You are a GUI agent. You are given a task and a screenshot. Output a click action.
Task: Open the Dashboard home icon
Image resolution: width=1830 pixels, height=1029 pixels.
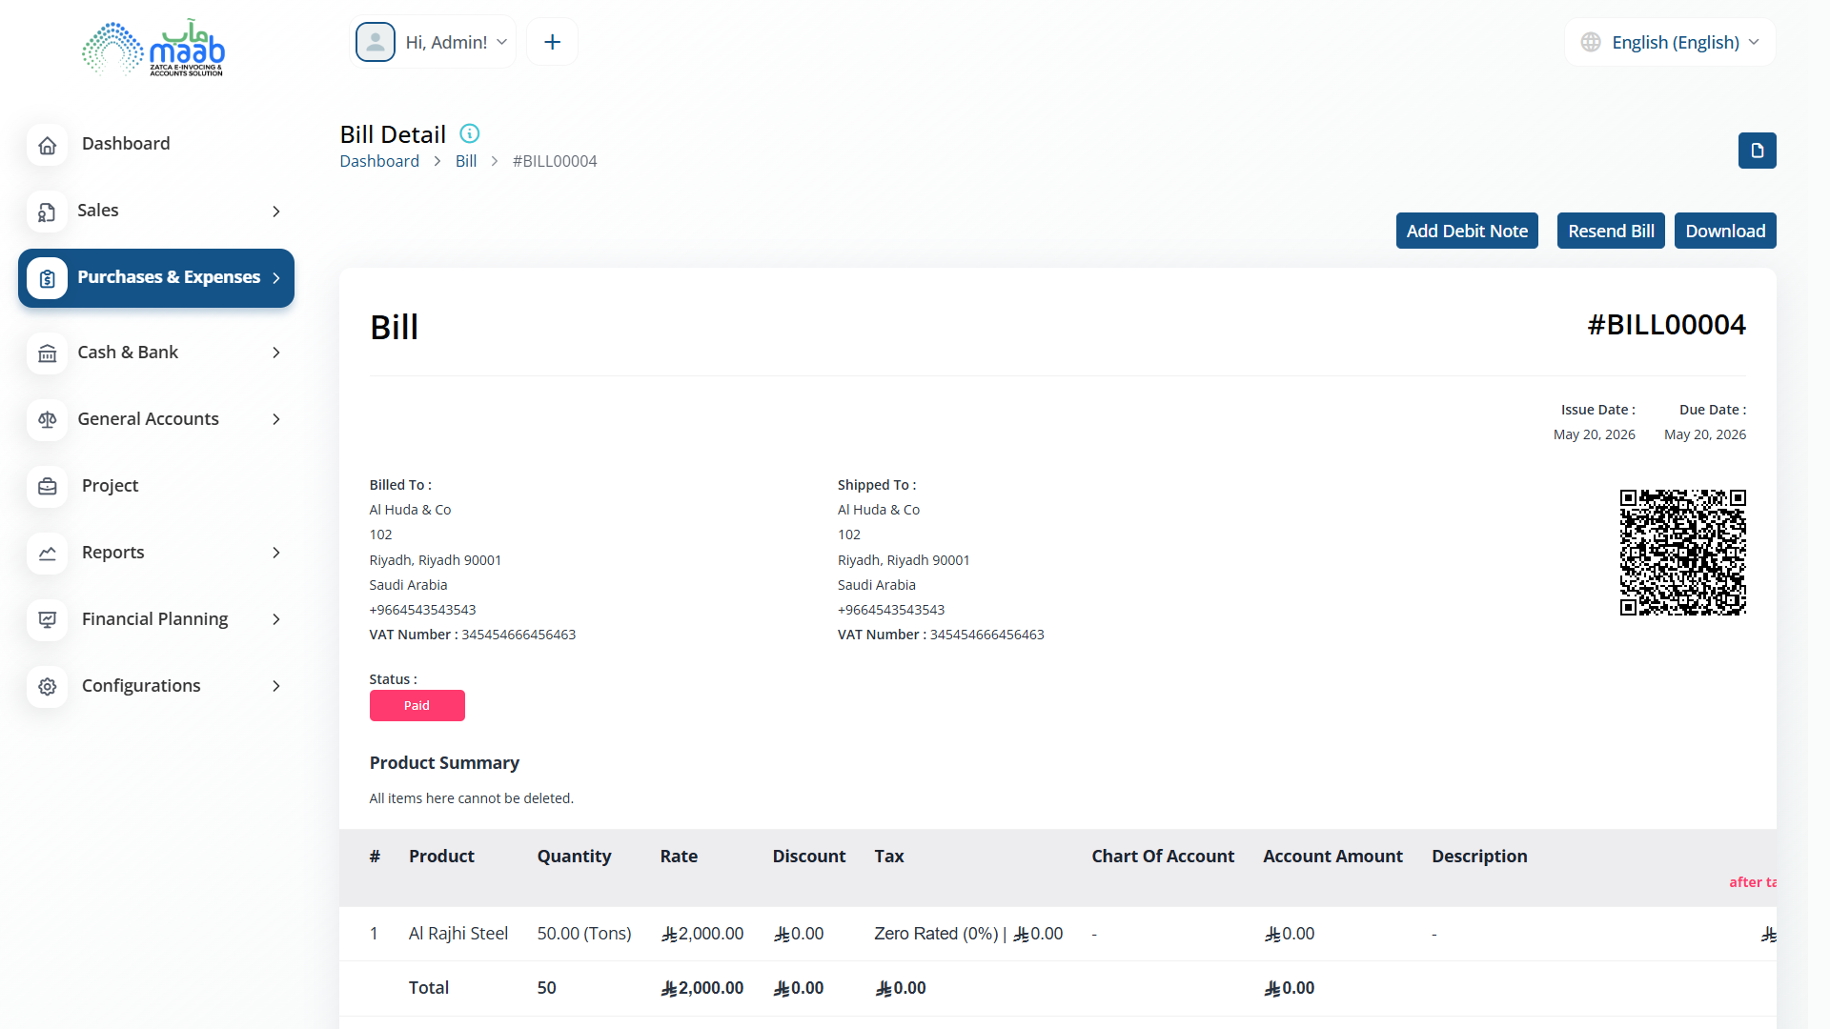click(x=48, y=146)
